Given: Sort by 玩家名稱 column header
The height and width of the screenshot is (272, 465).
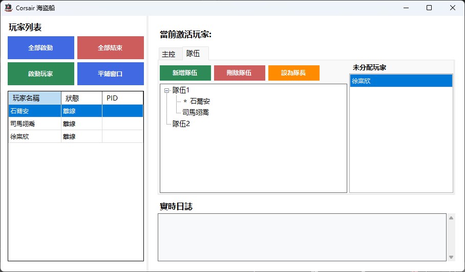Looking at the screenshot, I should tap(34, 98).
